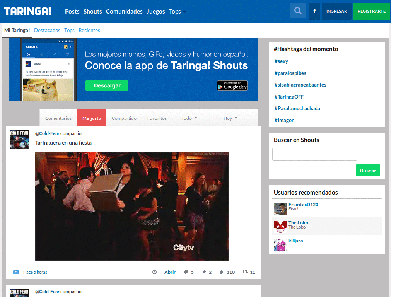The width and height of the screenshot is (396, 297).
Task: Open The-Loko user profile link
Action: coord(298,222)
